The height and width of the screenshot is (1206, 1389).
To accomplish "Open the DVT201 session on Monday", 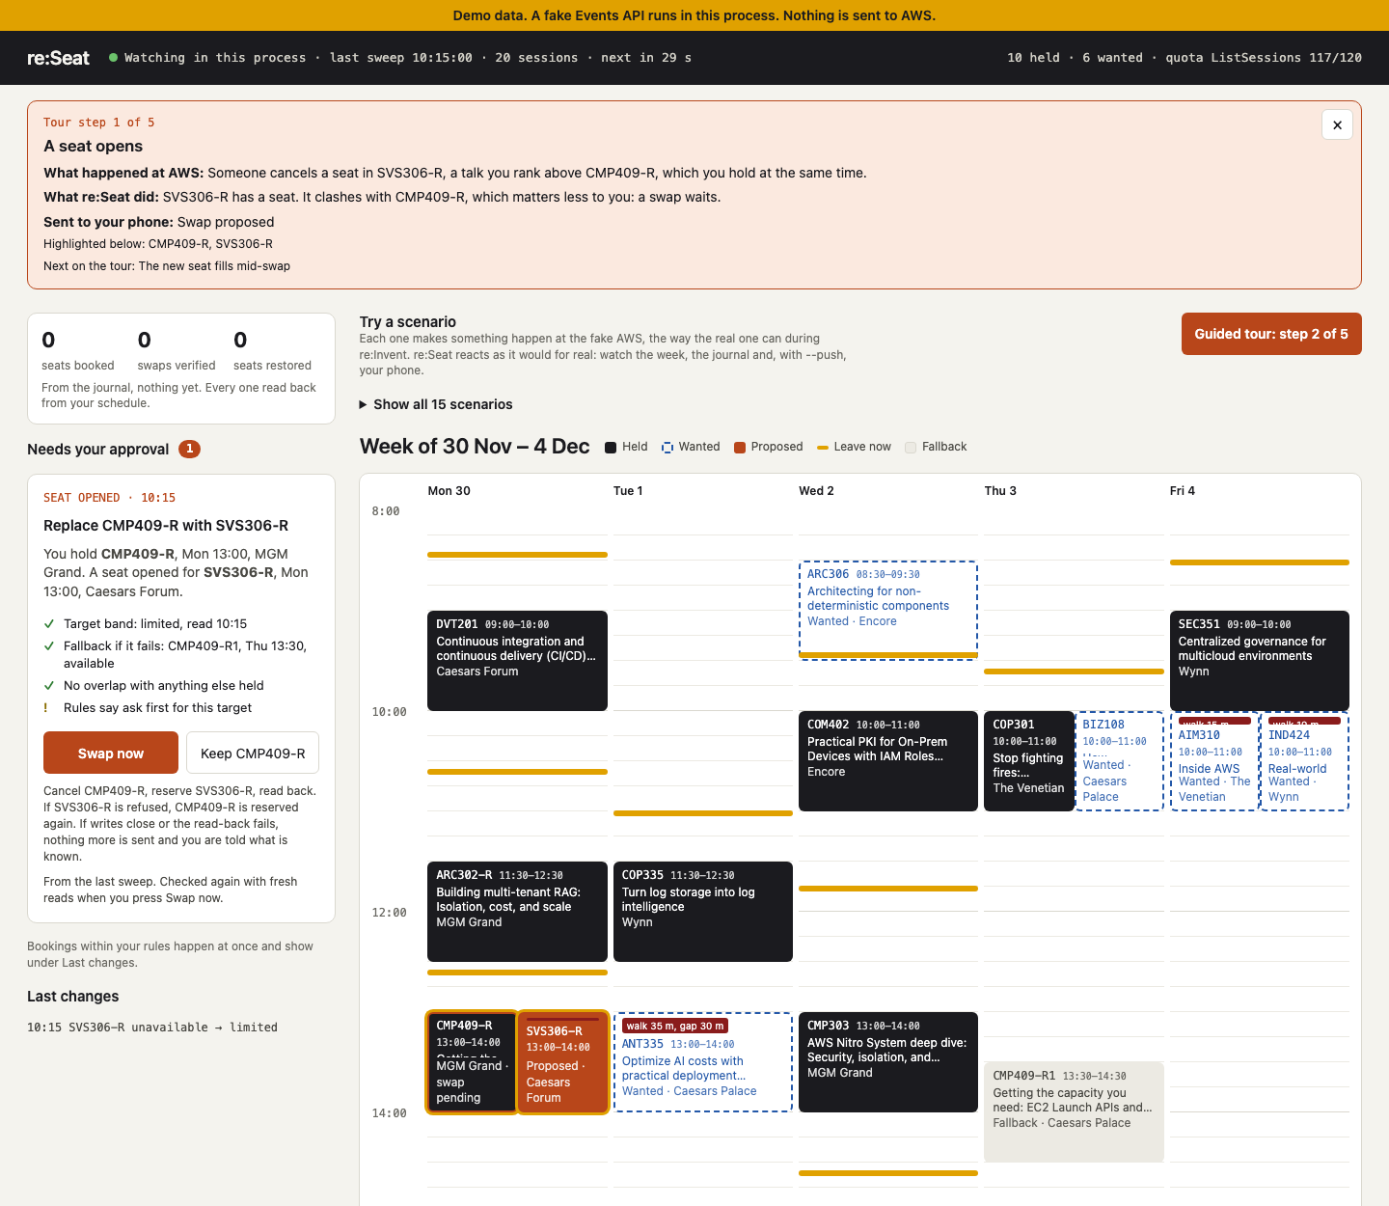I will pos(517,661).
